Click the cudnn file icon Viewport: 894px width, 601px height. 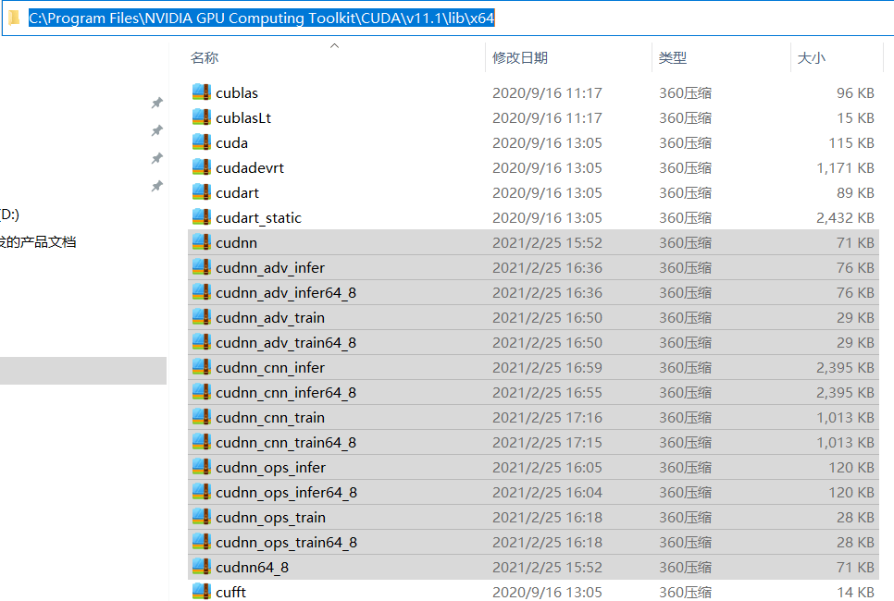202,242
